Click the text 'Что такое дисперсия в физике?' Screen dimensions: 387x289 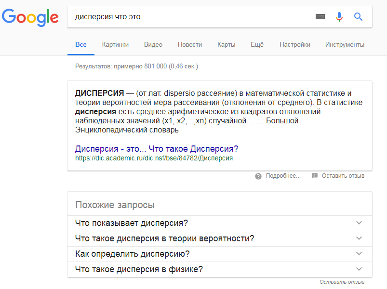point(139,269)
